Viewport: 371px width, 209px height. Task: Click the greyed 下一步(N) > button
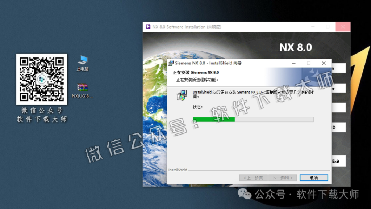click(x=283, y=178)
